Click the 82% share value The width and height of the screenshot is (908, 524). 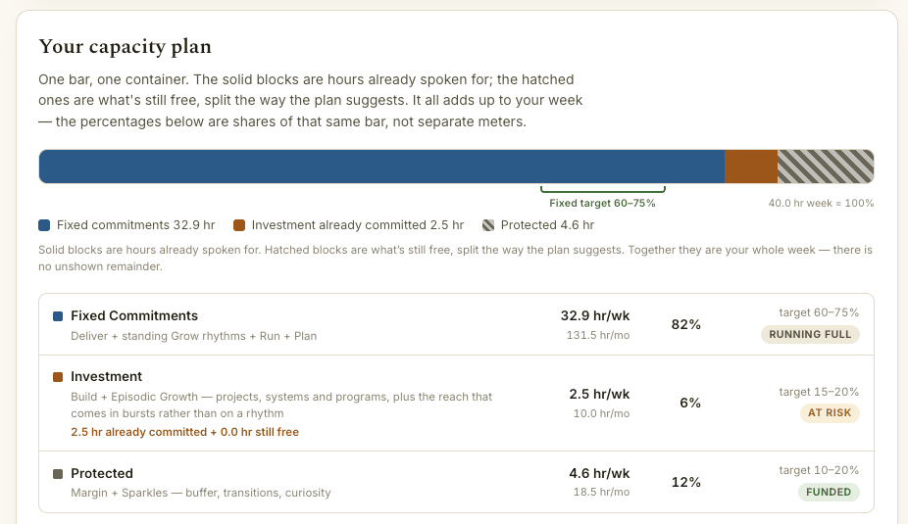pos(686,325)
